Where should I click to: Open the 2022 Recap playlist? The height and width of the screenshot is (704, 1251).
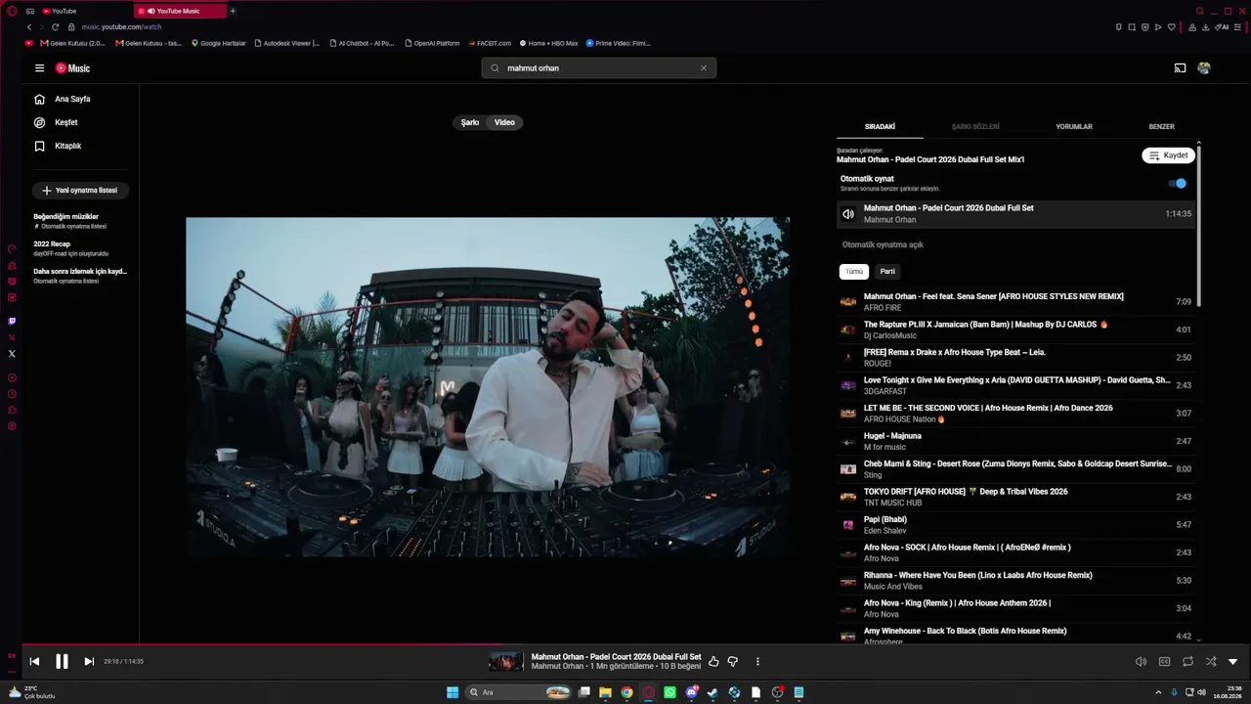(70, 248)
